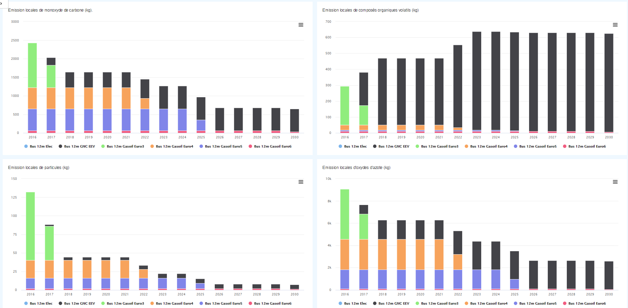This screenshot has height=308, width=628.
Task: Hide Bus 12m Gasoil Euro3 in oxydes d'azote legend
Action: 439,304
